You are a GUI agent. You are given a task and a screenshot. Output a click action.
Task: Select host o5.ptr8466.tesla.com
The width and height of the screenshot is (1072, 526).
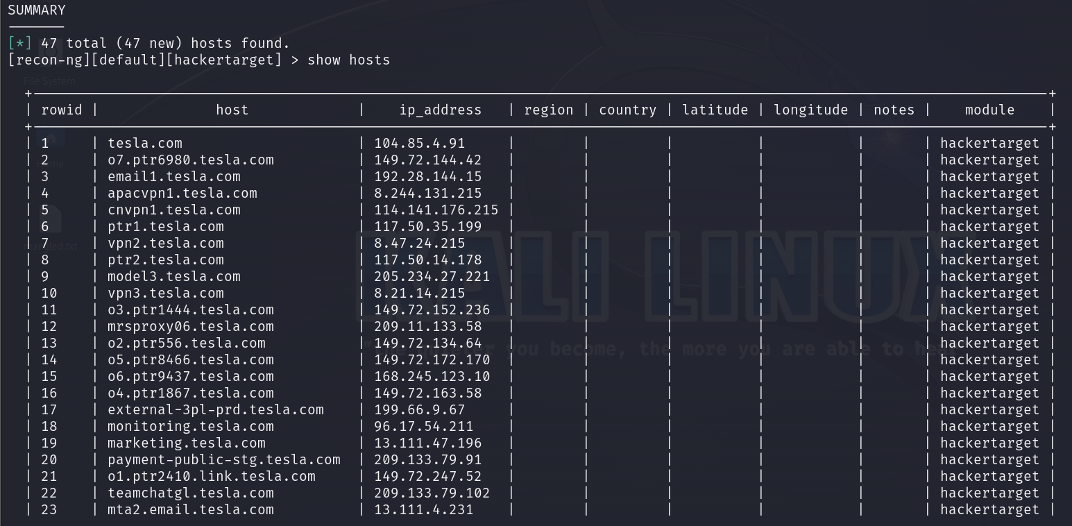pos(191,359)
